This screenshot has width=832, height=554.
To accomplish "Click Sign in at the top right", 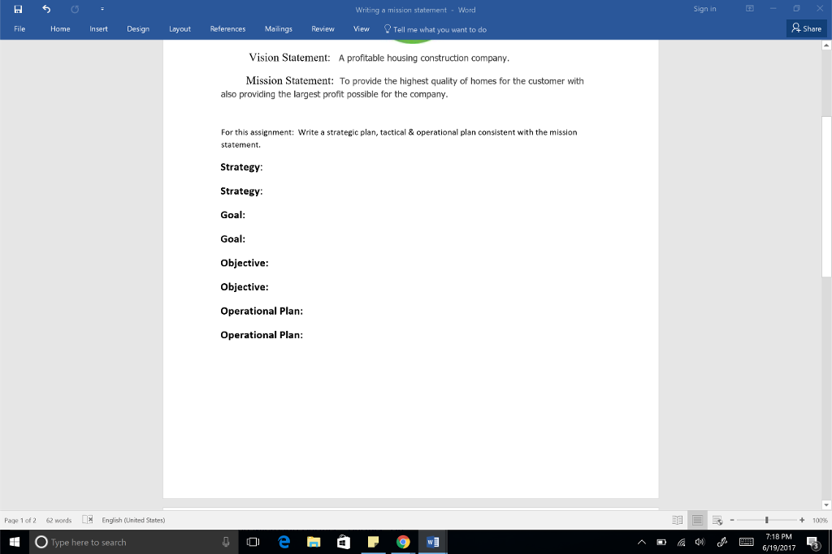I will click(x=704, y=9).
